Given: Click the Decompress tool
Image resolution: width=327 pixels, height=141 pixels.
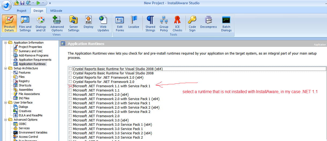Looking at the screenshot, I should tap(209, 22).
